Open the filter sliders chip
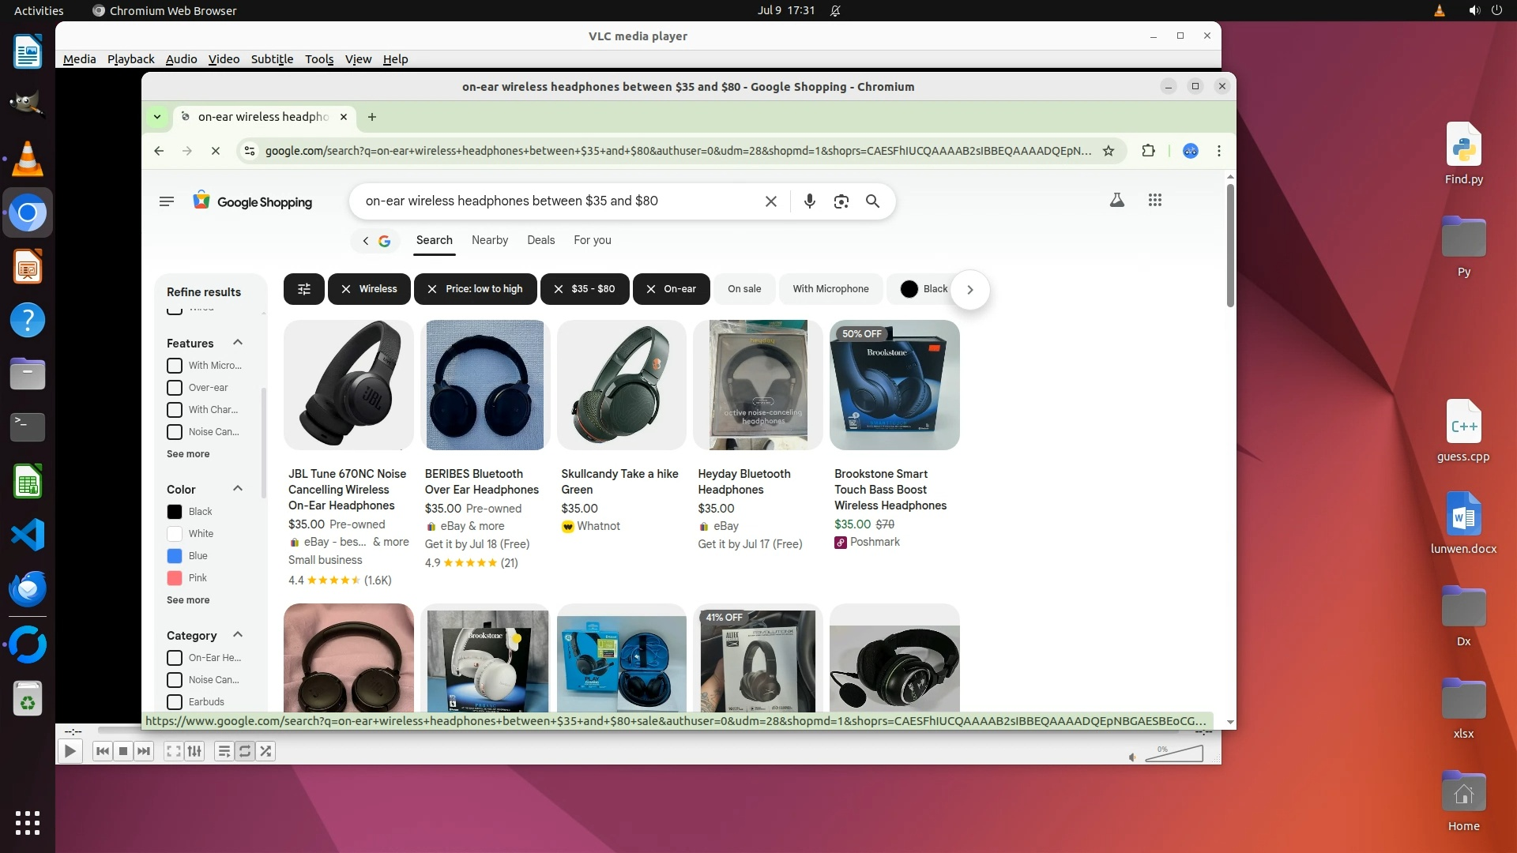This screenshot has height=853, width=1517. (303, 289)
